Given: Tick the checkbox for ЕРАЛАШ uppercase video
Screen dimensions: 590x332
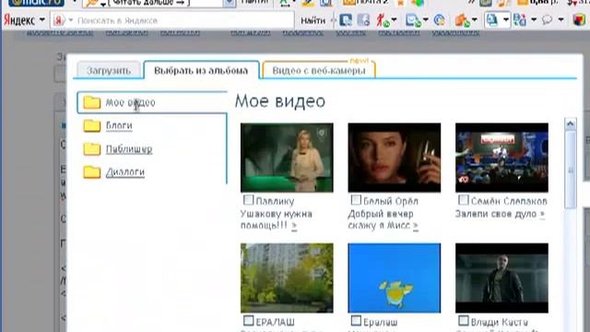Looking at the screenshot, I should pos(248,321).
